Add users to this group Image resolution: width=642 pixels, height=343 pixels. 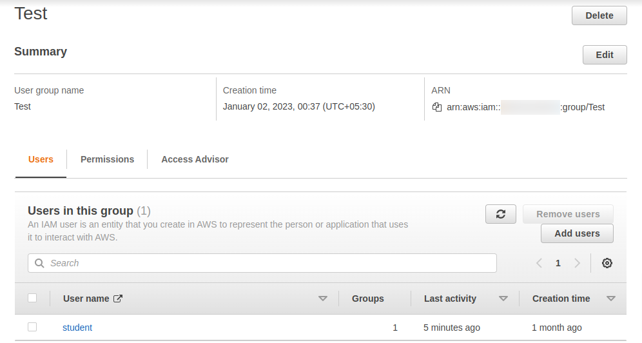point(577,233)
